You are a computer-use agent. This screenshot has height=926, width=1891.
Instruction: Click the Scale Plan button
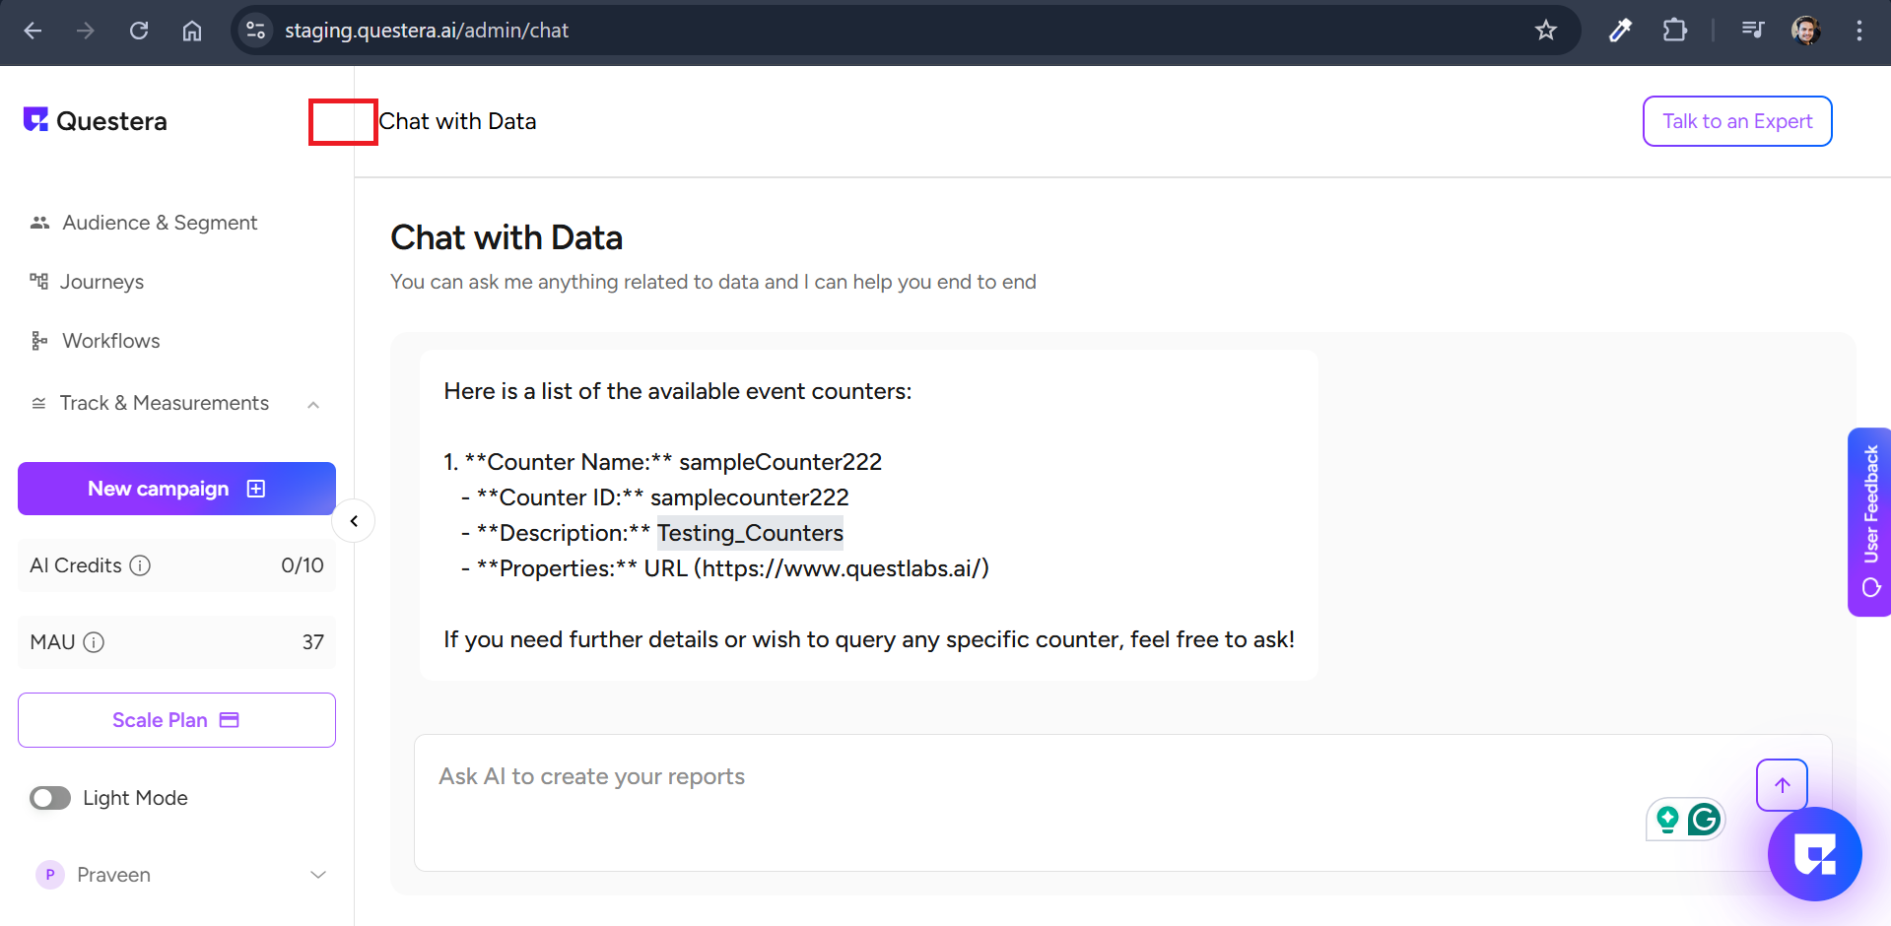[176, 720]
